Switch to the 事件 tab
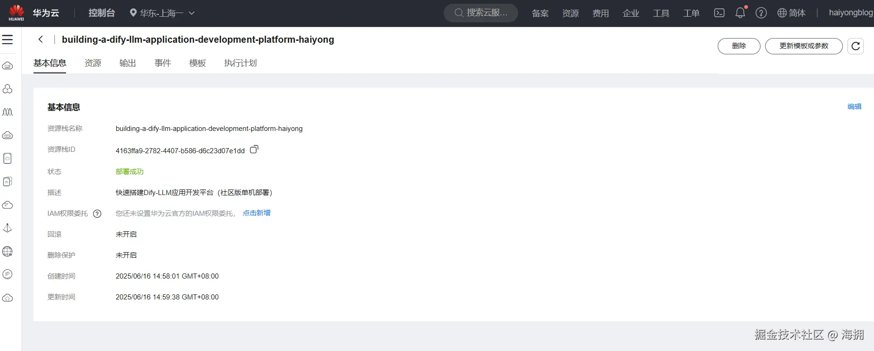 (x=163, y=63)
